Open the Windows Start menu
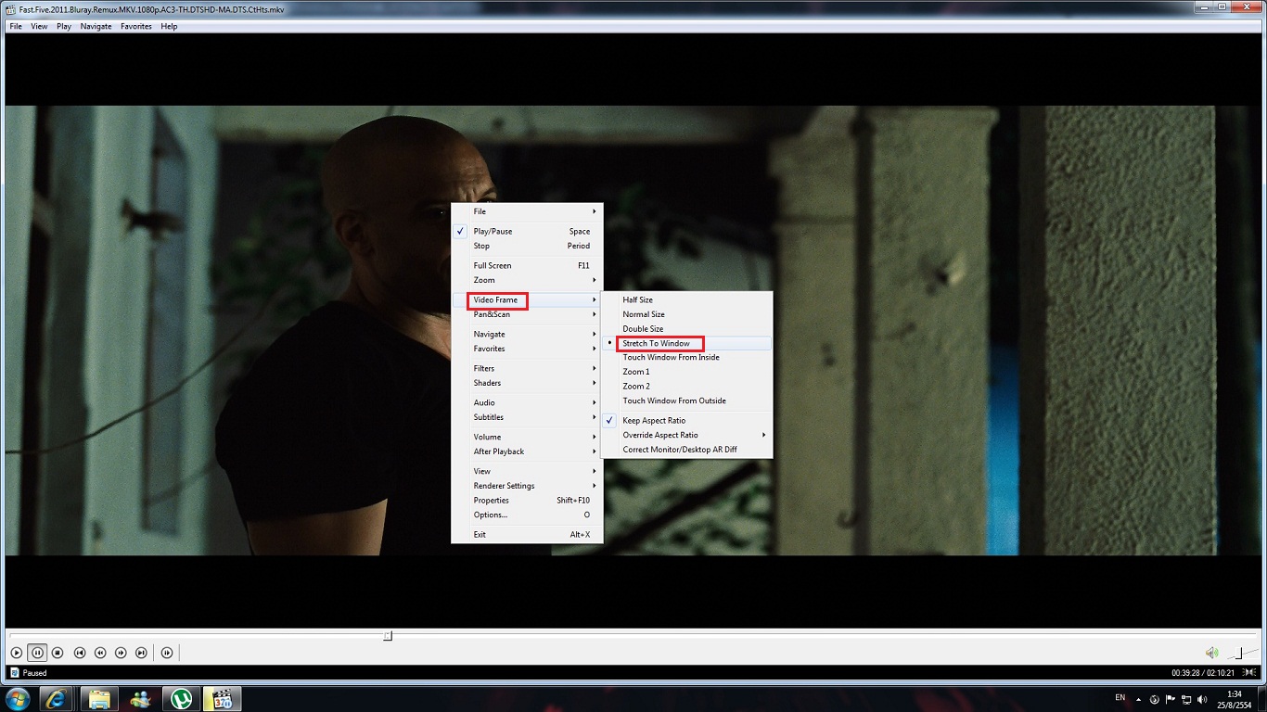 click(x=18, y=698)
